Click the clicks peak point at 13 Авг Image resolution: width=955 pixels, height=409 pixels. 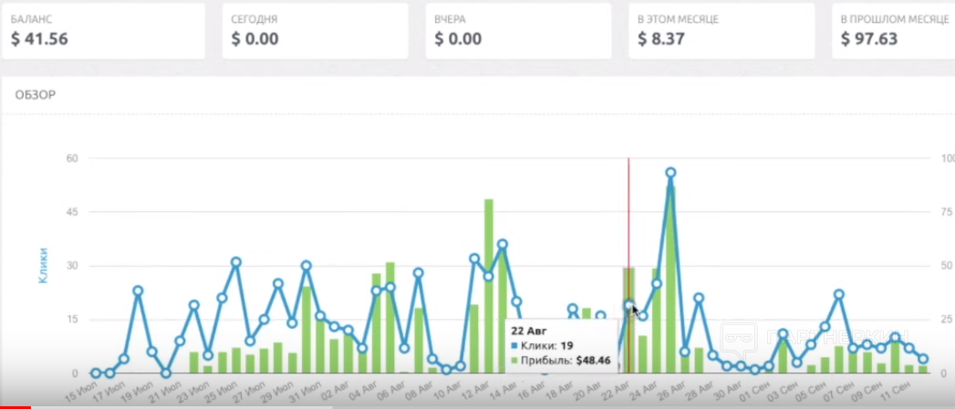(503, 244)
